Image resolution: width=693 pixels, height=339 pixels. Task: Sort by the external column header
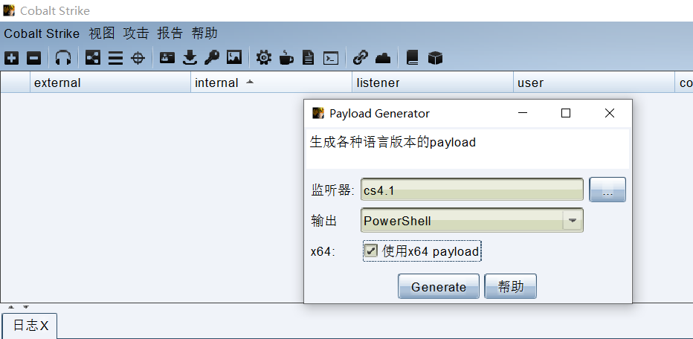(x=110, y=83)
